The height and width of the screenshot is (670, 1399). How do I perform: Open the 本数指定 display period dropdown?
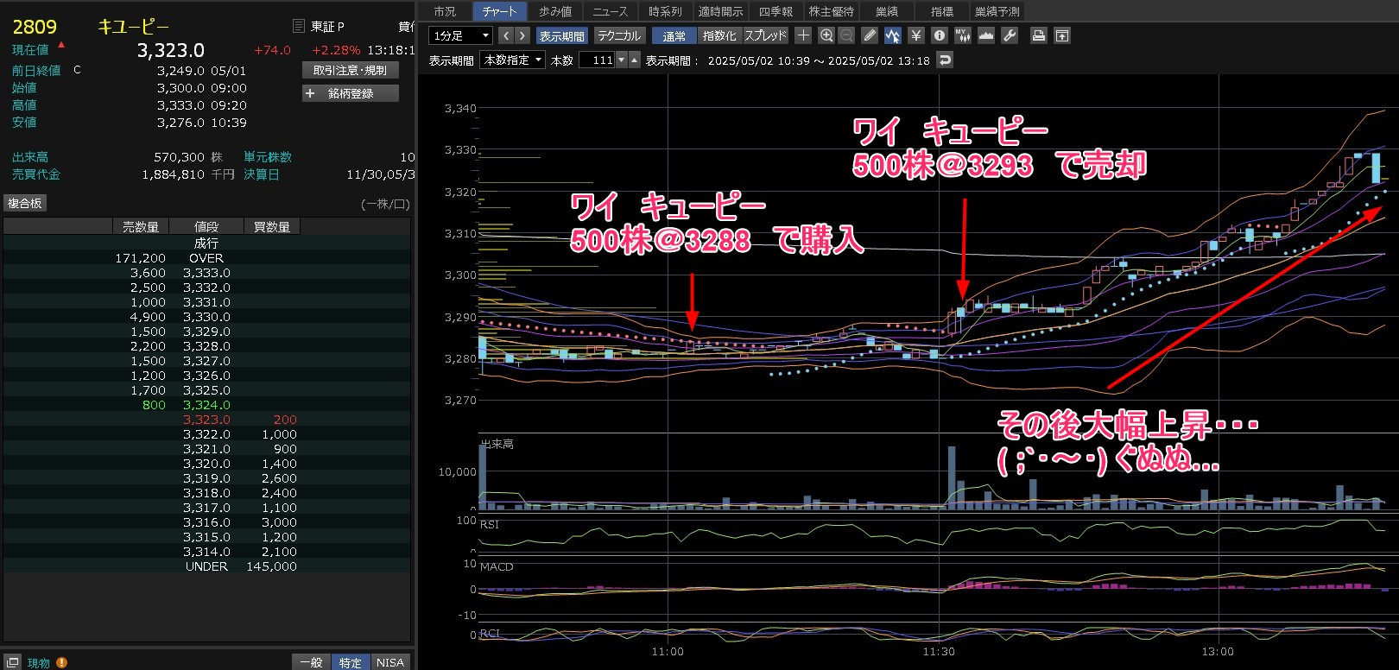coord(513,60)
